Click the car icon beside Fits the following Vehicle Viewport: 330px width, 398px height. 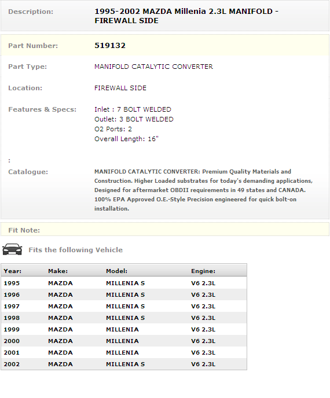(x=12, y=249)
